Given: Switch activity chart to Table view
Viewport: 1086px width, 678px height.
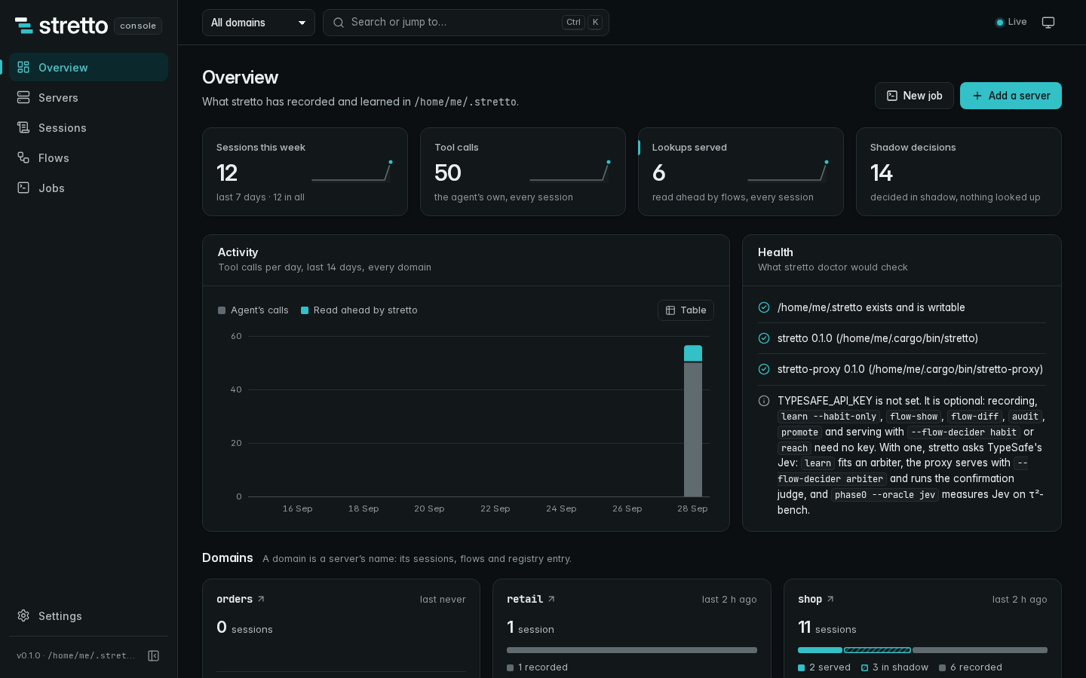Looking at the screenshot, I should click(x=686, y=310).
